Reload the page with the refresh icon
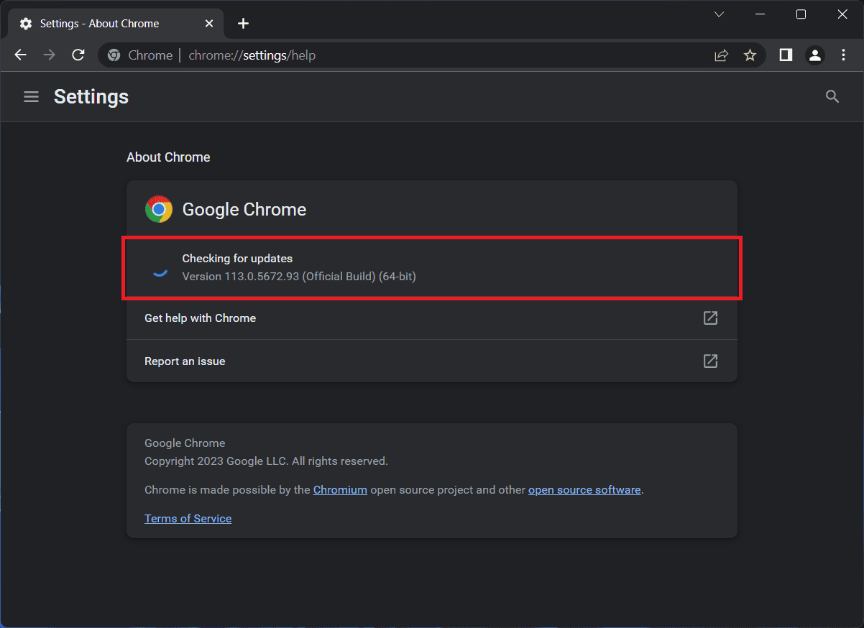Image resolution: width=864 pixels, height=628 pixels. tap(78, 55)
